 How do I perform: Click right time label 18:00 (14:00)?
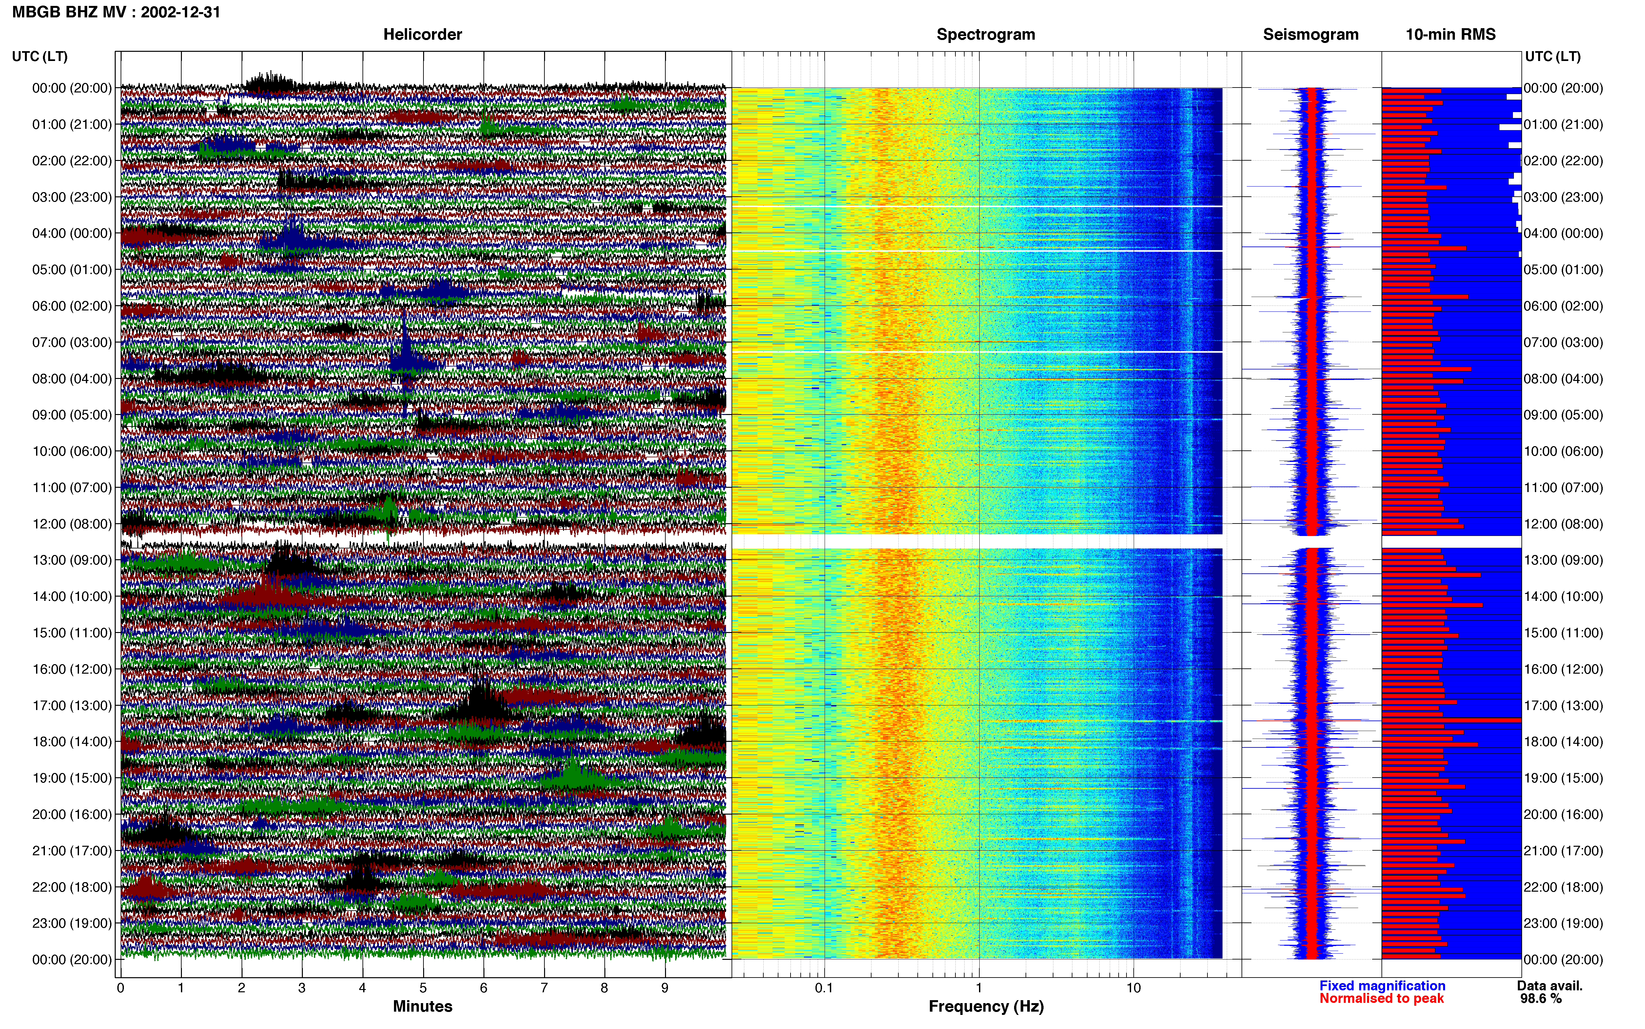pos(1563,742)
